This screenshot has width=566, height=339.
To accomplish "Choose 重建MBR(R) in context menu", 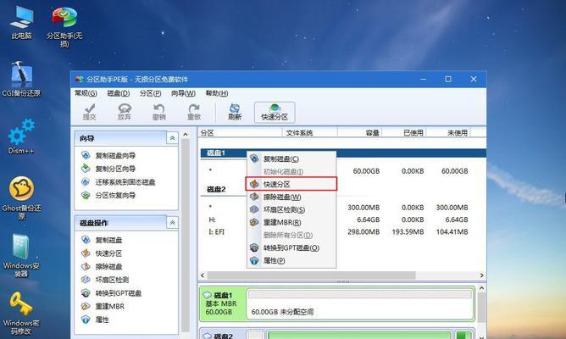I will pos(291,222).
